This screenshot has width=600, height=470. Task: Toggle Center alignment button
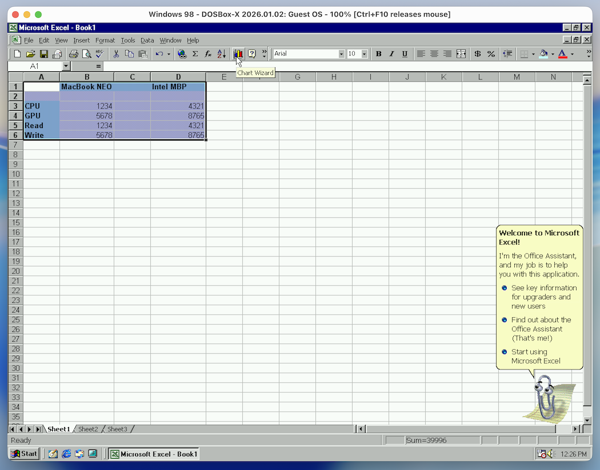point(434,54)
